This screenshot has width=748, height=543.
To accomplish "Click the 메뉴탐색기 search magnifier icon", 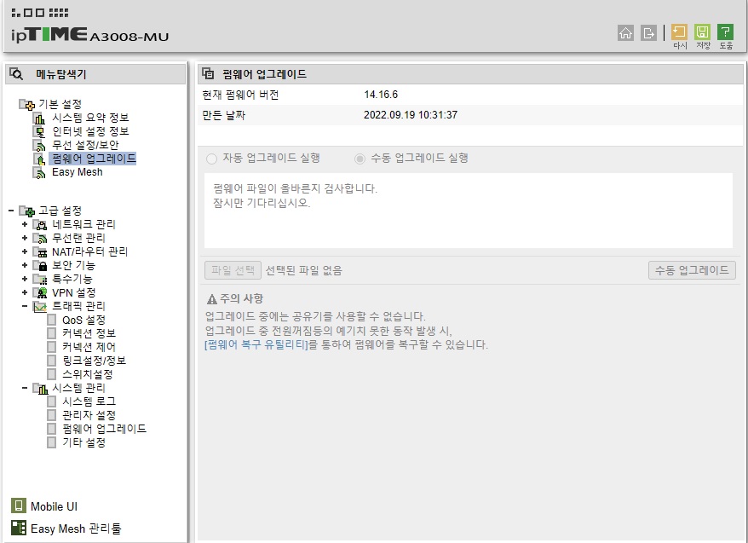I will [x=16, y=74].
